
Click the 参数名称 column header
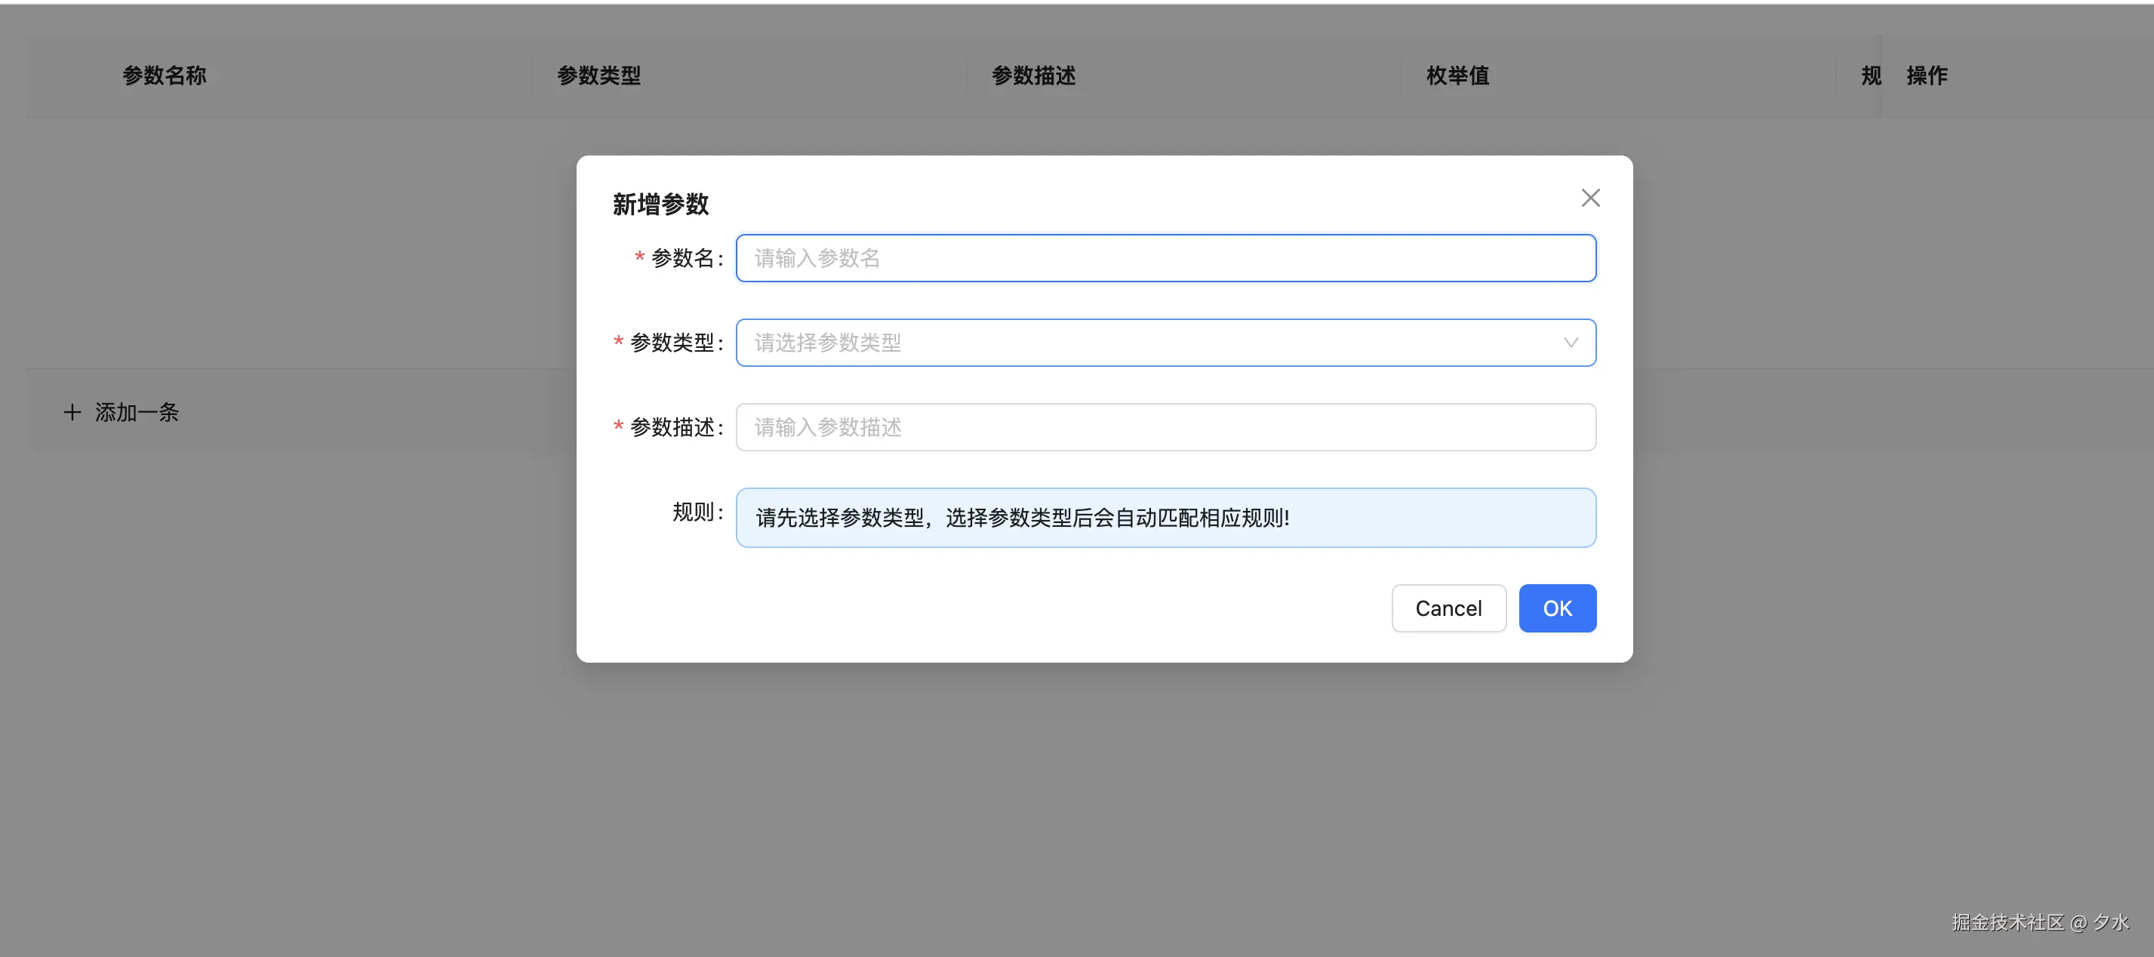pos(164,76)
